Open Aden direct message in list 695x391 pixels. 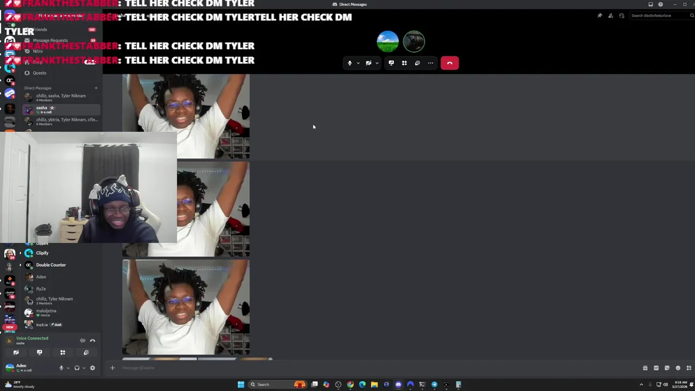tap(61, 277)
